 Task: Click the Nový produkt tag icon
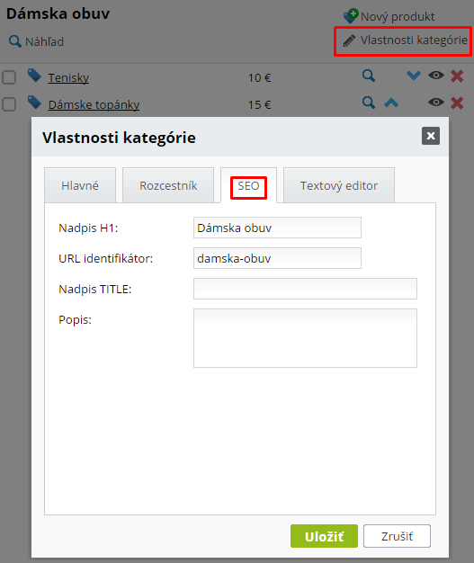(x=351, y=16)
